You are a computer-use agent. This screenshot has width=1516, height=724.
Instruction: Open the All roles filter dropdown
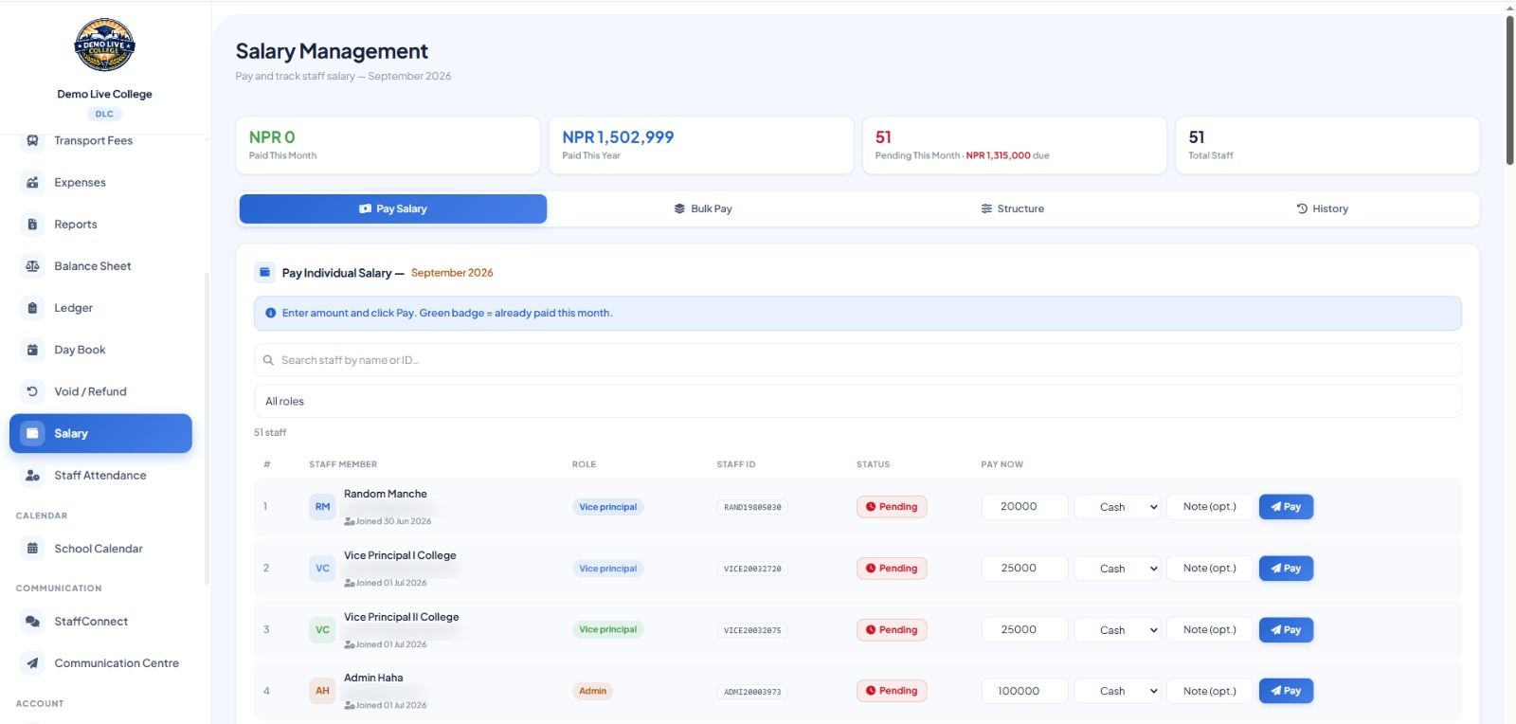(x=857, y=402)
